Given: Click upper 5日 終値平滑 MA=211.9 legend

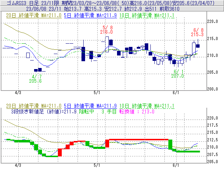Looking at the screenshot, I should click(90, 15).
